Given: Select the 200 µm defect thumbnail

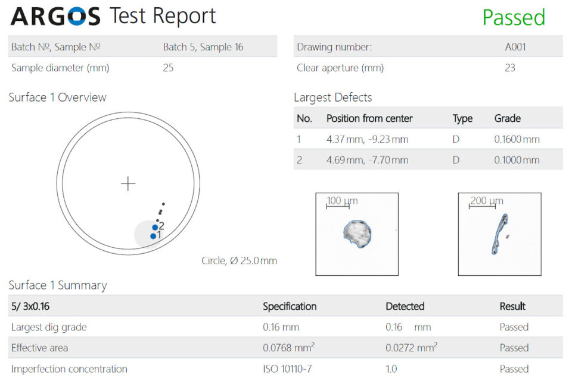Looking at the screenshot, I should 499,234.
